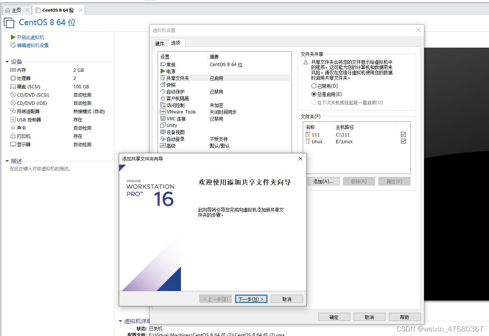Click the description field 在此处键入对该虚拟机的描述
The image size is (489, 336).
pyautogui.click(x=40, y=169)
